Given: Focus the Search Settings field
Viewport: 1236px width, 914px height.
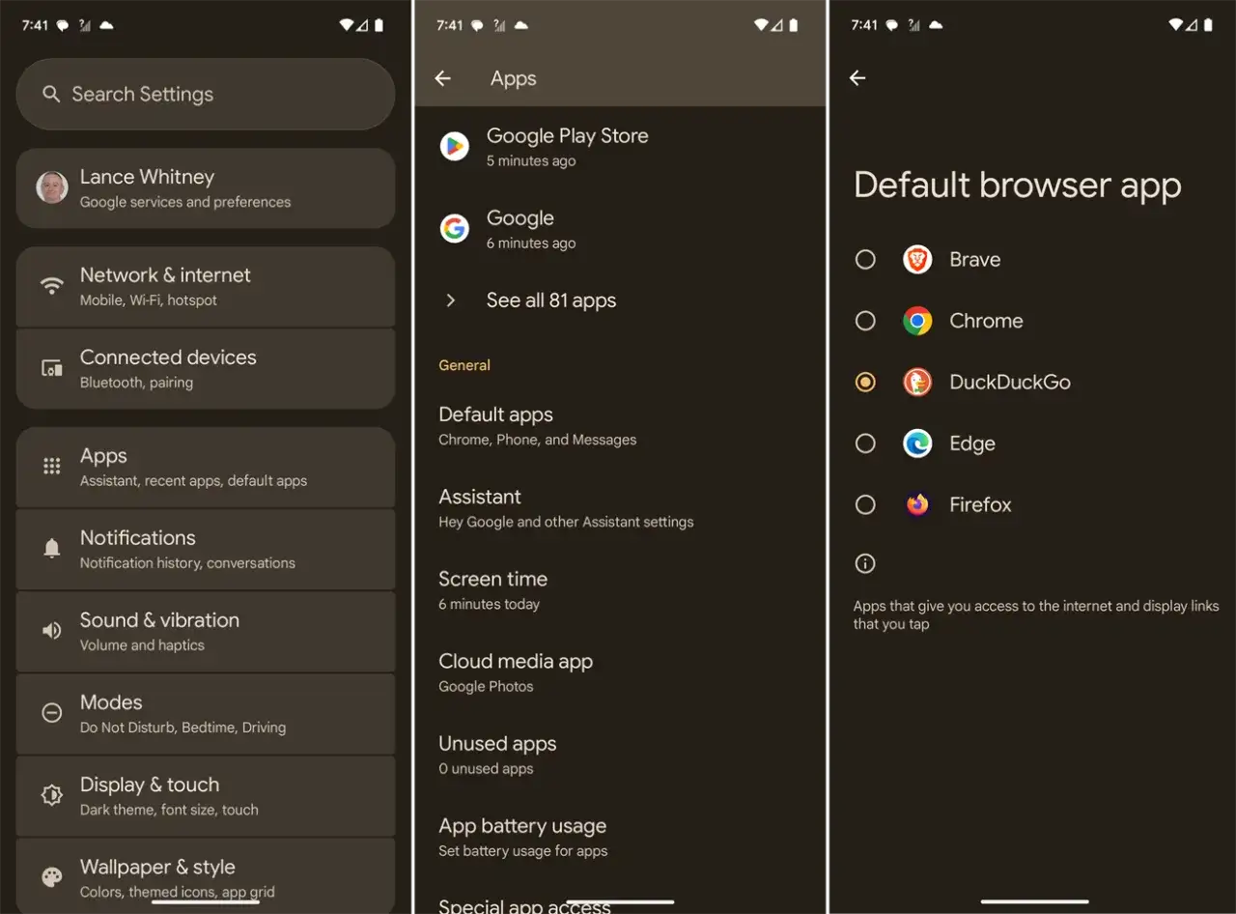Looking at the screenshot, I should tap(206, 94).
